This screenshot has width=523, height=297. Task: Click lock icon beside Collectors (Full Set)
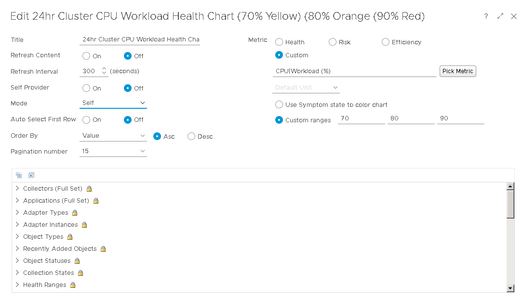(89, 189)
